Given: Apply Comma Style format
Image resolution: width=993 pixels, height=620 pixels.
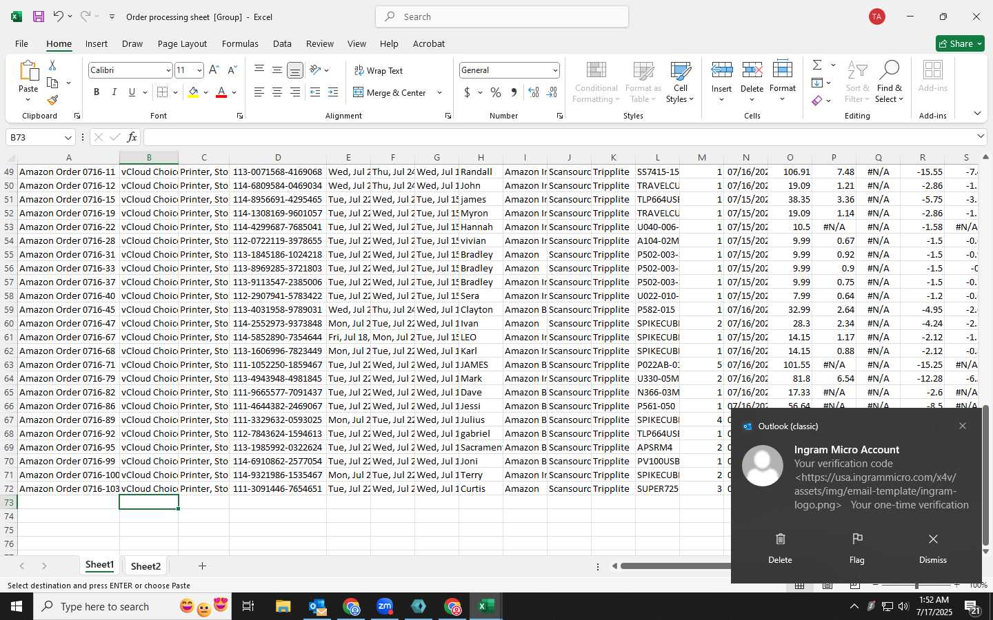Looking at the screenshot, I should [514, 92].
